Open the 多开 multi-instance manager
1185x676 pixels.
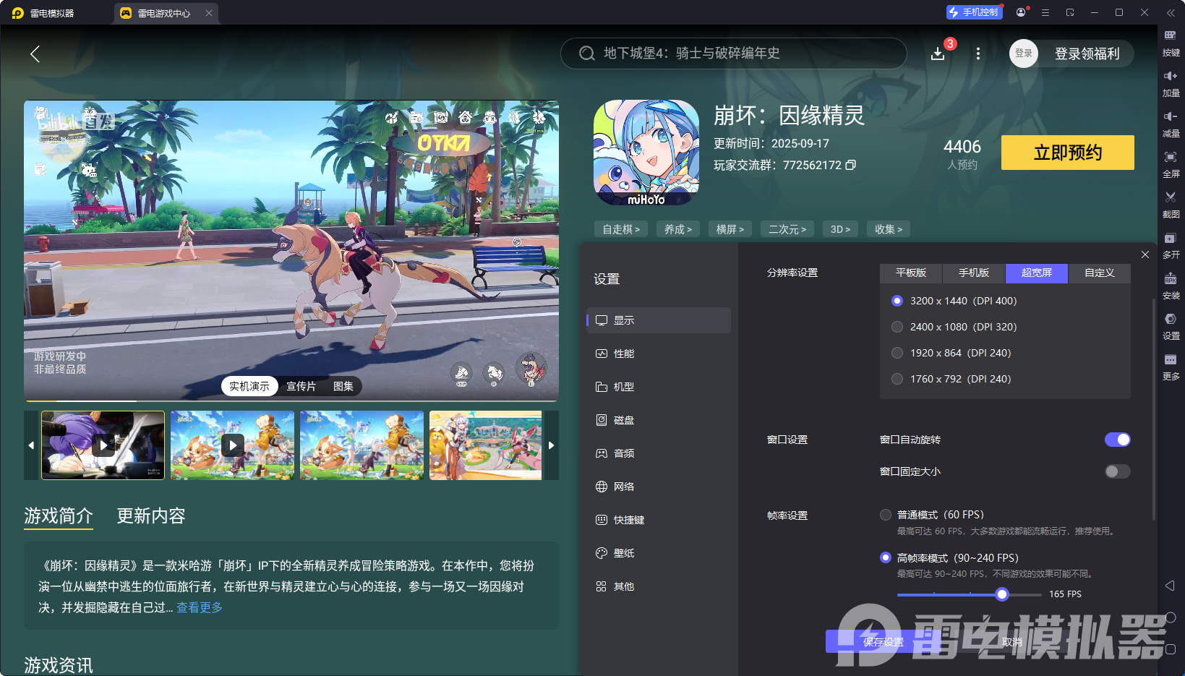1172,246
